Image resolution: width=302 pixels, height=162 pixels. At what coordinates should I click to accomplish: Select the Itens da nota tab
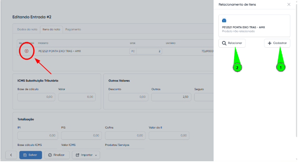(x=52, y=29)
